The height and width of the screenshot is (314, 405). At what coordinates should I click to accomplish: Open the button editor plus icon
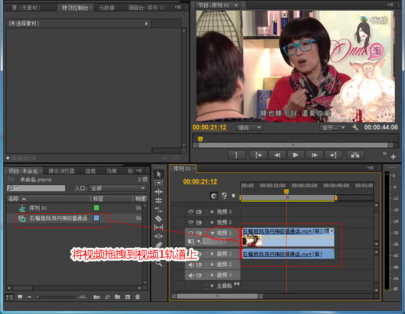[x=393, y=157]
